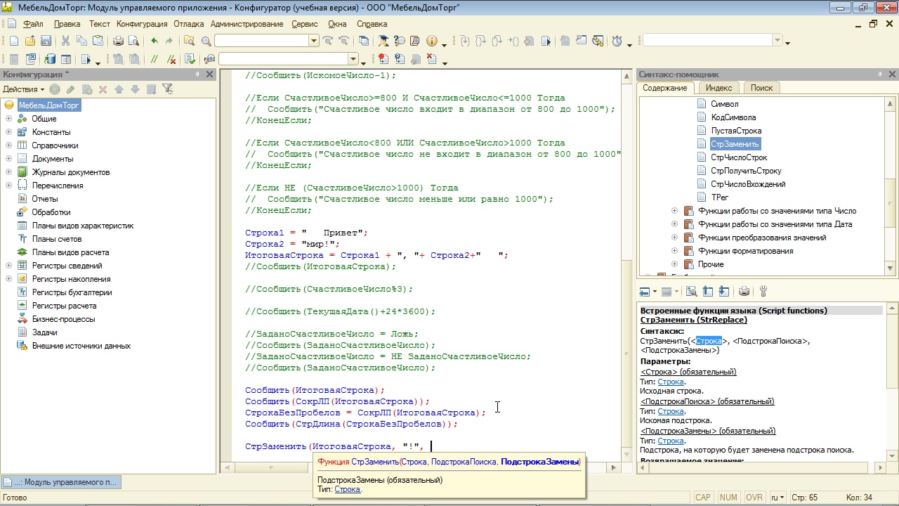Toggle the pin on Синтакс-помощник panel
899x506 pixels.
coord(880,74)
